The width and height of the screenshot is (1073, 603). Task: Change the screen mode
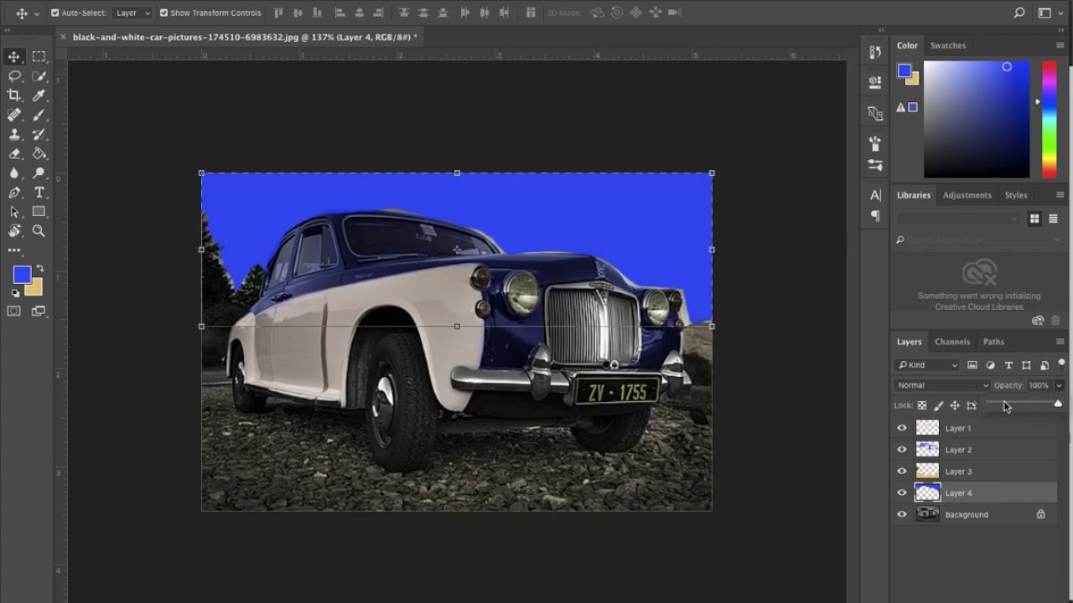[39, 312]
